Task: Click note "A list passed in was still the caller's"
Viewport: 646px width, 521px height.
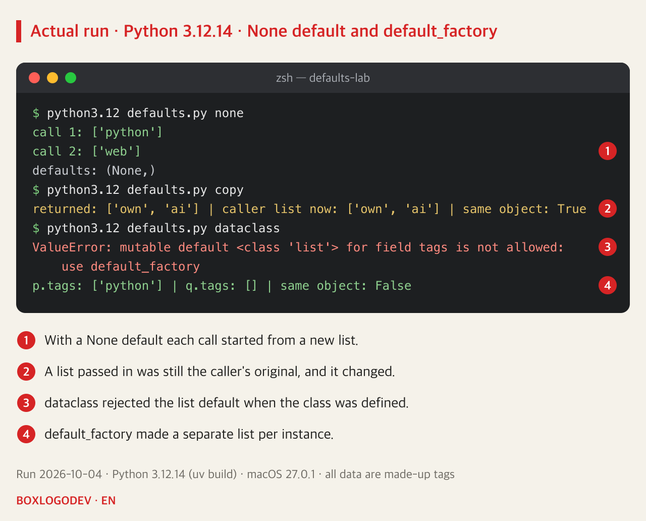Action: (x=220, y=372)
